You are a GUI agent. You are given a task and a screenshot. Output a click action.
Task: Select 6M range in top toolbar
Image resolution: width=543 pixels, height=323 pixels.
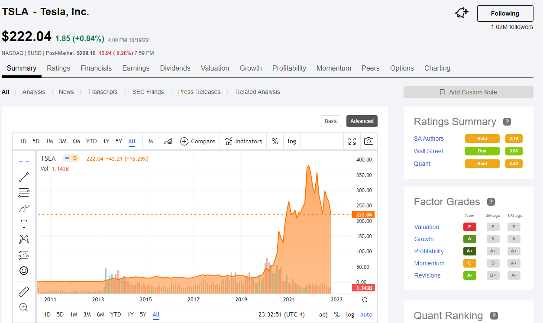tap(76, 141)
